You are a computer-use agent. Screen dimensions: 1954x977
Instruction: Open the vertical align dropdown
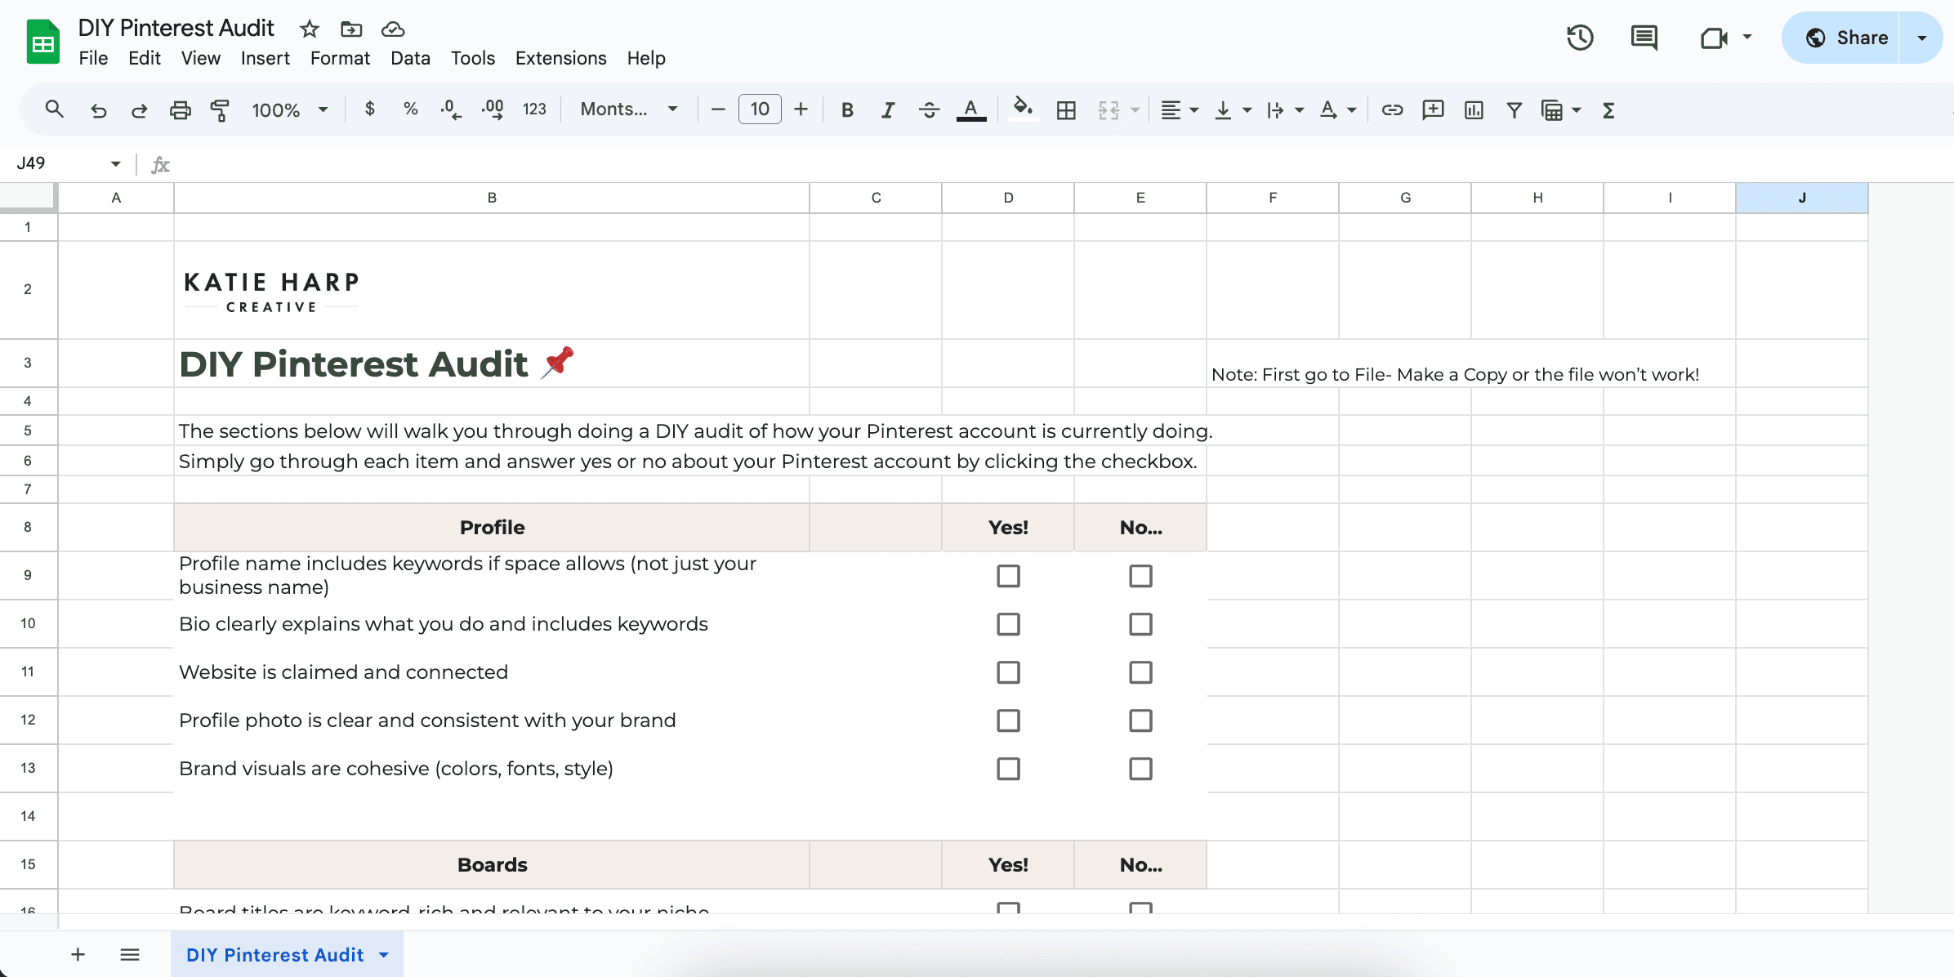click(1233, 109)
